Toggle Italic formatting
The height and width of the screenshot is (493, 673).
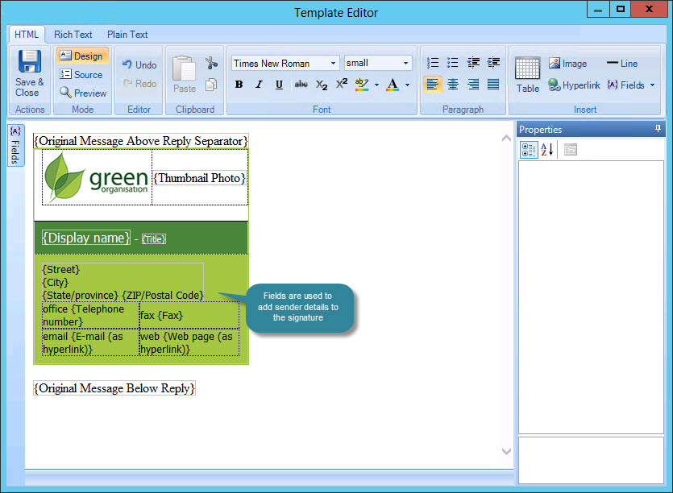[x=259, y=85]
